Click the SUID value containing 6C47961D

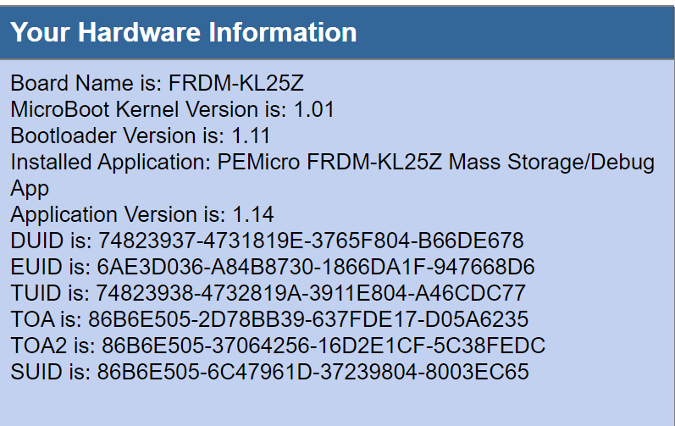[313, 372]
